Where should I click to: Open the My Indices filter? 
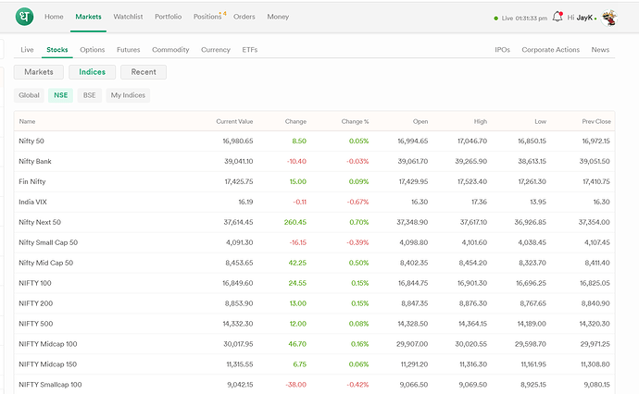[128, 95]
